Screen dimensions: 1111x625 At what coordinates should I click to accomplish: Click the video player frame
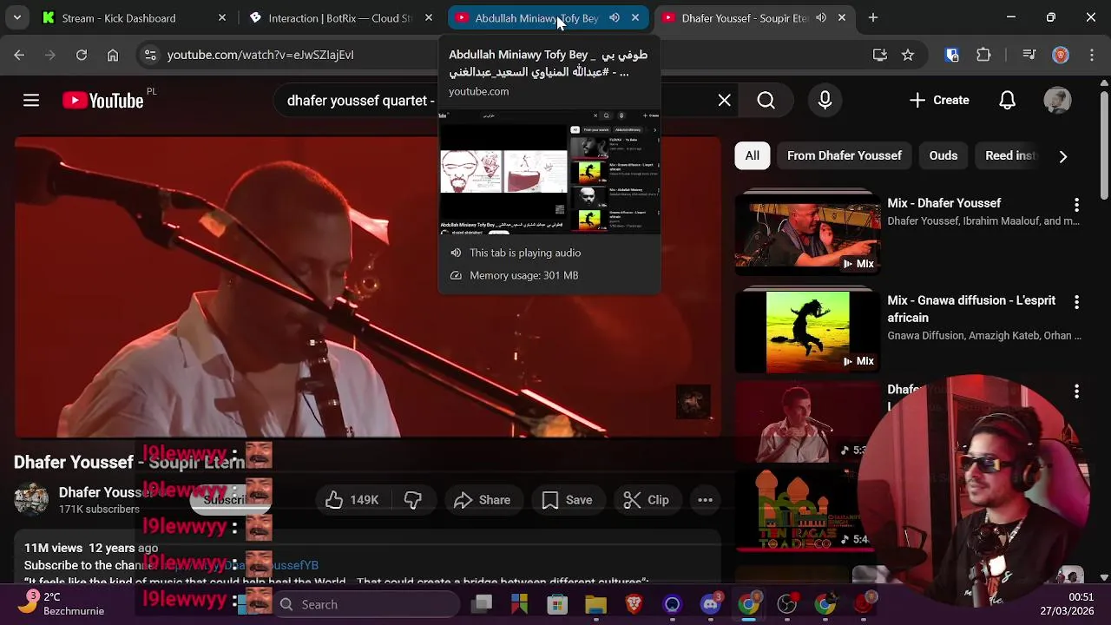(368, 286)
